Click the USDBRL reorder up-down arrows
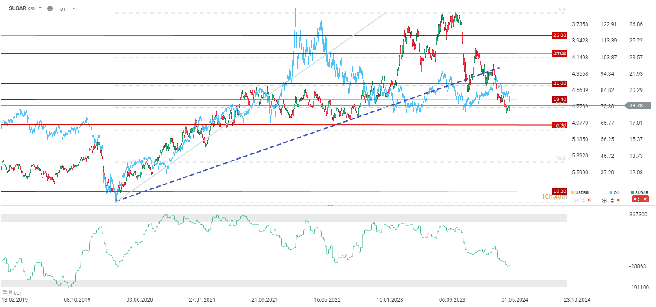The width and height of the screenshot is (656, 307). click(583, 200)
